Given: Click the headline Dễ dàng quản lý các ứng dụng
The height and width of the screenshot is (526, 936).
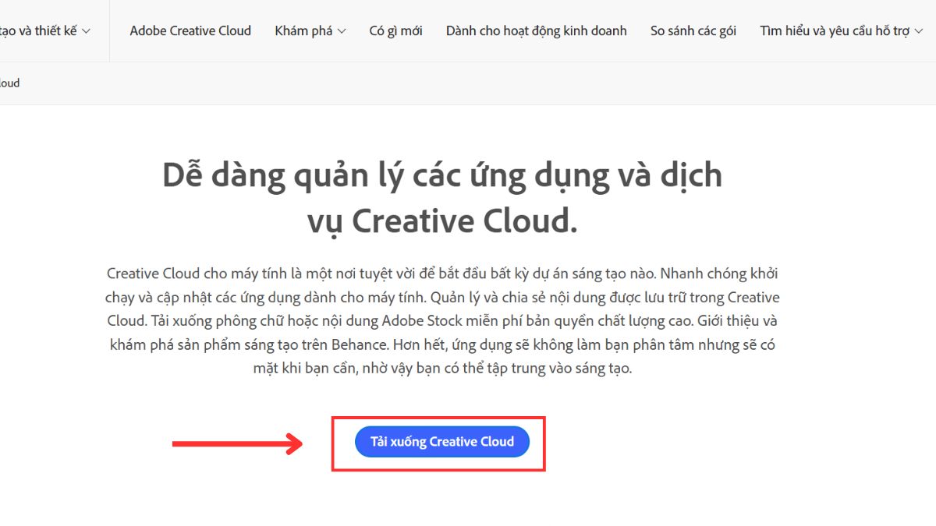Looking at the screenshot, I should (442, 198).
